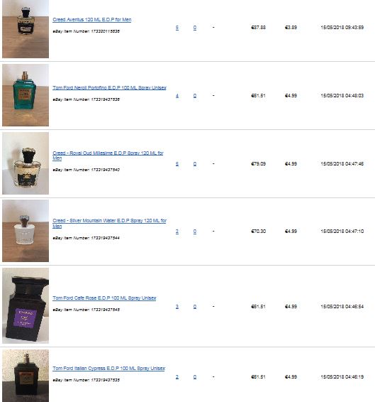
Task: Open views count 5 for Creed Aventus
Action: pos(177,28)
